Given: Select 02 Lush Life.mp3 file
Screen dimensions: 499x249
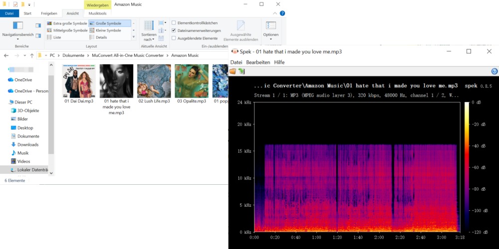Looking at the screenshot, I should tap(154, 84).
